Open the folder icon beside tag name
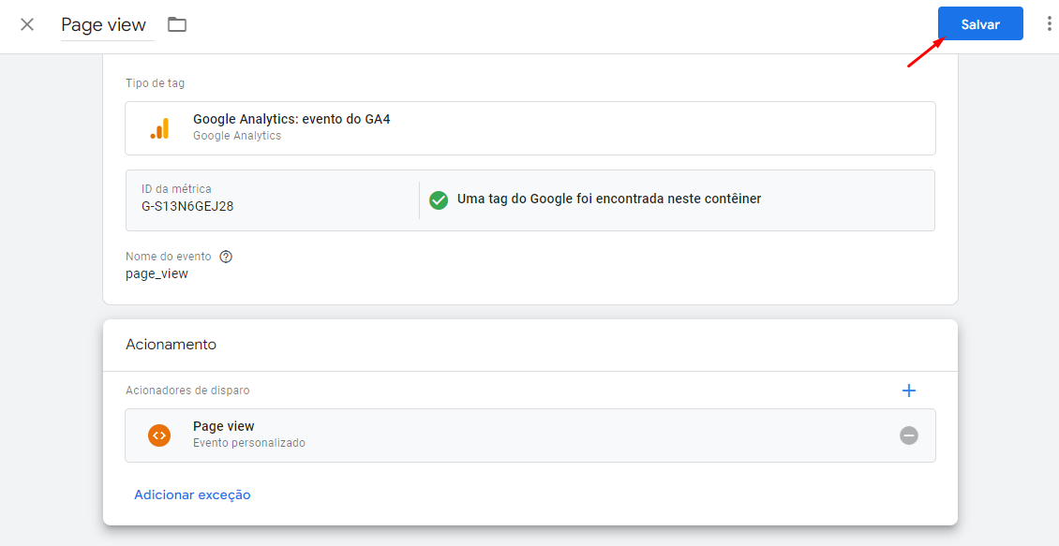 177,25
